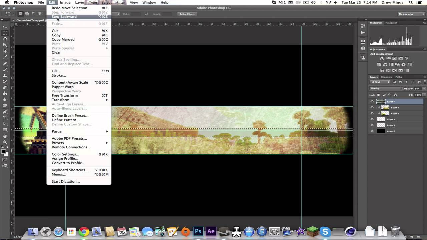This screenshot has width=427, height=240.
Task: Select the Pen tool
Action: (5, 112)
